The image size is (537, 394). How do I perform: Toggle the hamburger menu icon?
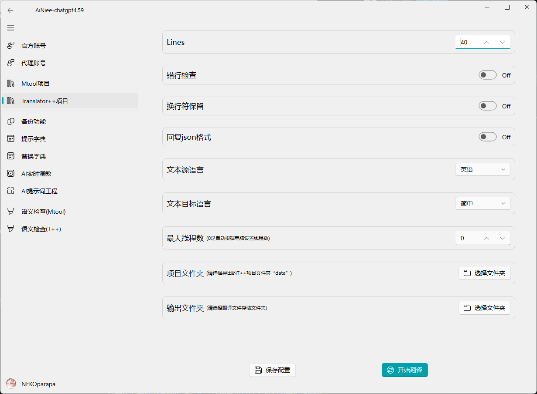[x=10, y=28]
